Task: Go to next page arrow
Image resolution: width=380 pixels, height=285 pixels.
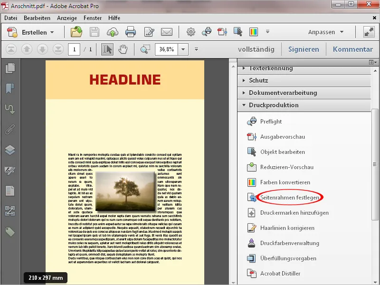Action: (x=42, y=49)
